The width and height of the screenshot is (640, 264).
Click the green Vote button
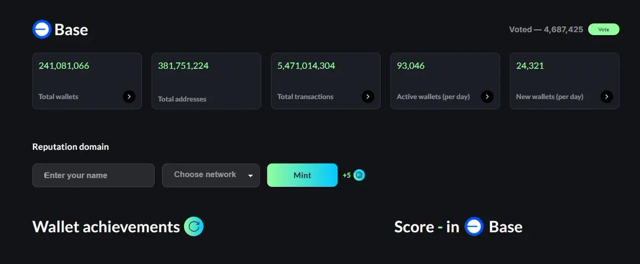coord(603,29)
